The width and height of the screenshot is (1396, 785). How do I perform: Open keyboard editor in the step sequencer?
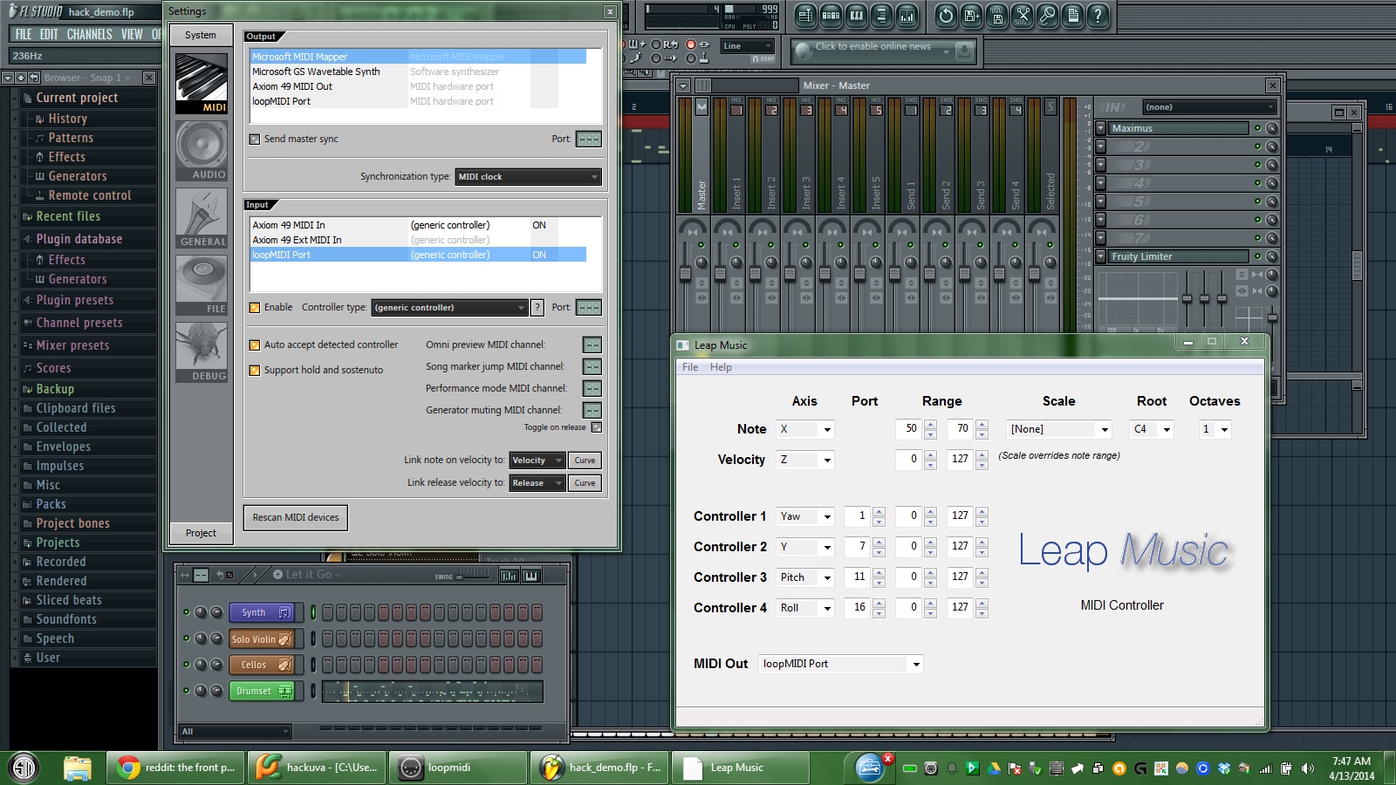(531, 576)
